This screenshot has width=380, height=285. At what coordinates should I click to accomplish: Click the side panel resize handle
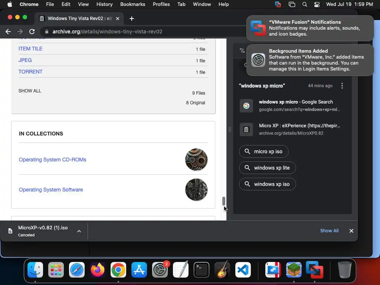(x=229, y=130)
